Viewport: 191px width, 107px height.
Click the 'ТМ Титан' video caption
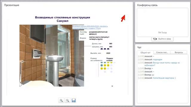pos(162,33)
